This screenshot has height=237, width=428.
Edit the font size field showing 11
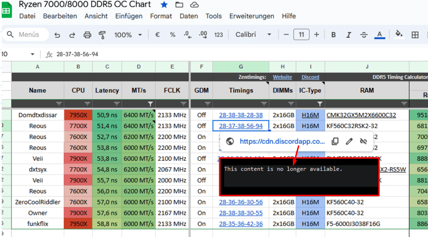[x=301, y=35]
